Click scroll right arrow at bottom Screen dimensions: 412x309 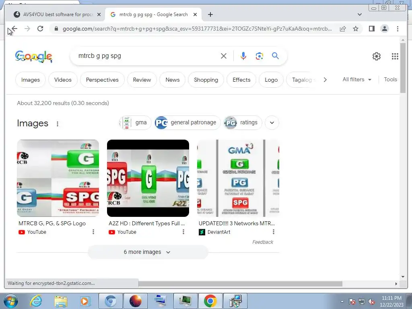396,284
